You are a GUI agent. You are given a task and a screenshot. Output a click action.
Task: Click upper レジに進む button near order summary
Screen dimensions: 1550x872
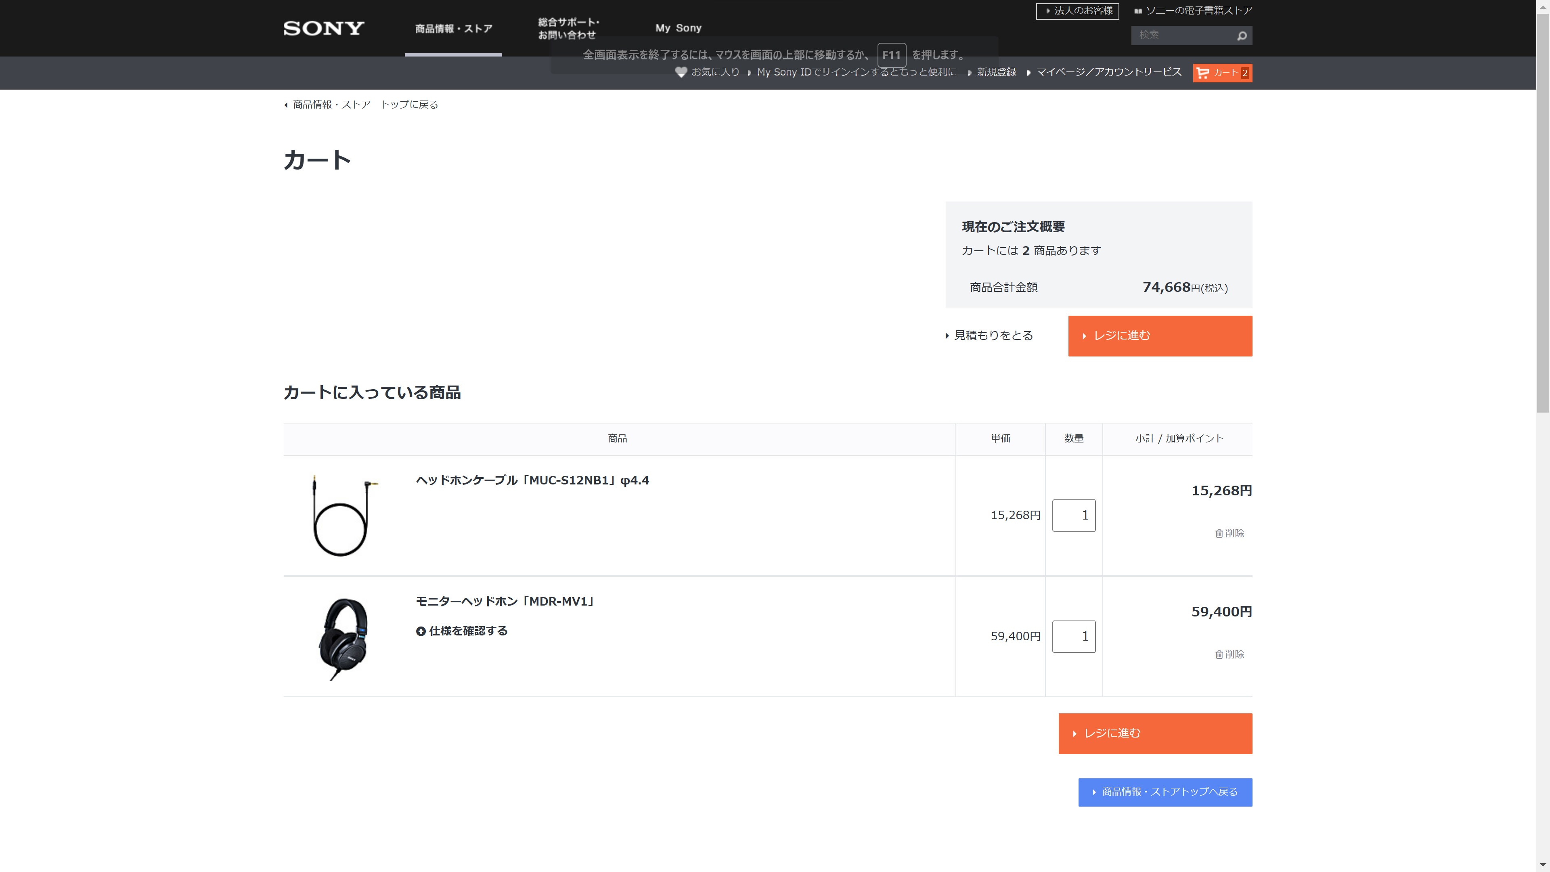(1160, 336)
